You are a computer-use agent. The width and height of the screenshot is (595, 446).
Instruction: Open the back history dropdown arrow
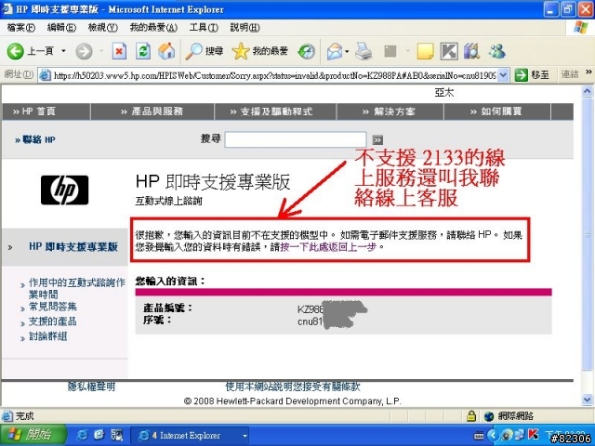63,51
